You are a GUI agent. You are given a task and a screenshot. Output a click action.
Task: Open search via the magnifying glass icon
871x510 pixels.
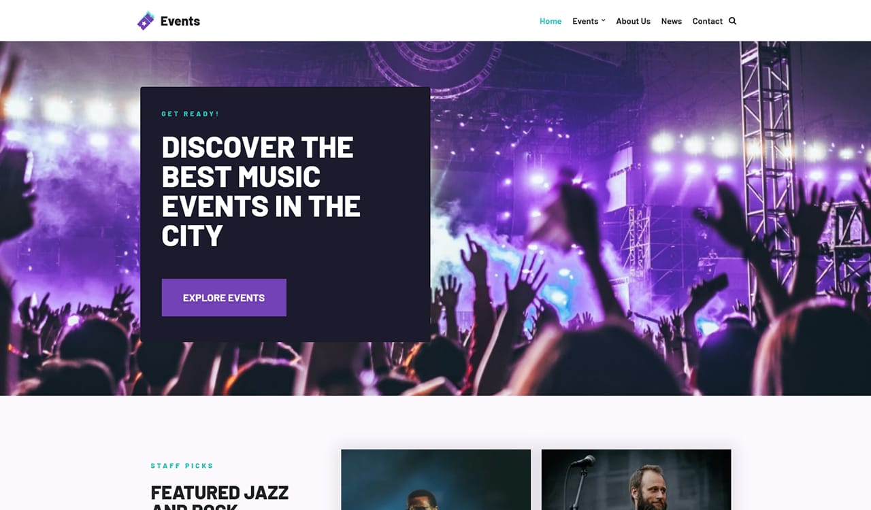point(732,21)
